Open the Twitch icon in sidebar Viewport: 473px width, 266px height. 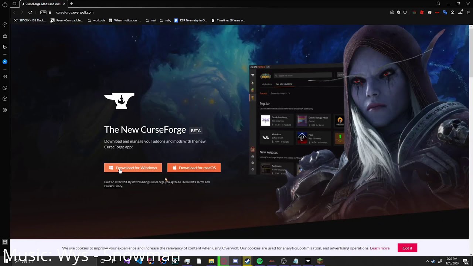tap(5, 47)
